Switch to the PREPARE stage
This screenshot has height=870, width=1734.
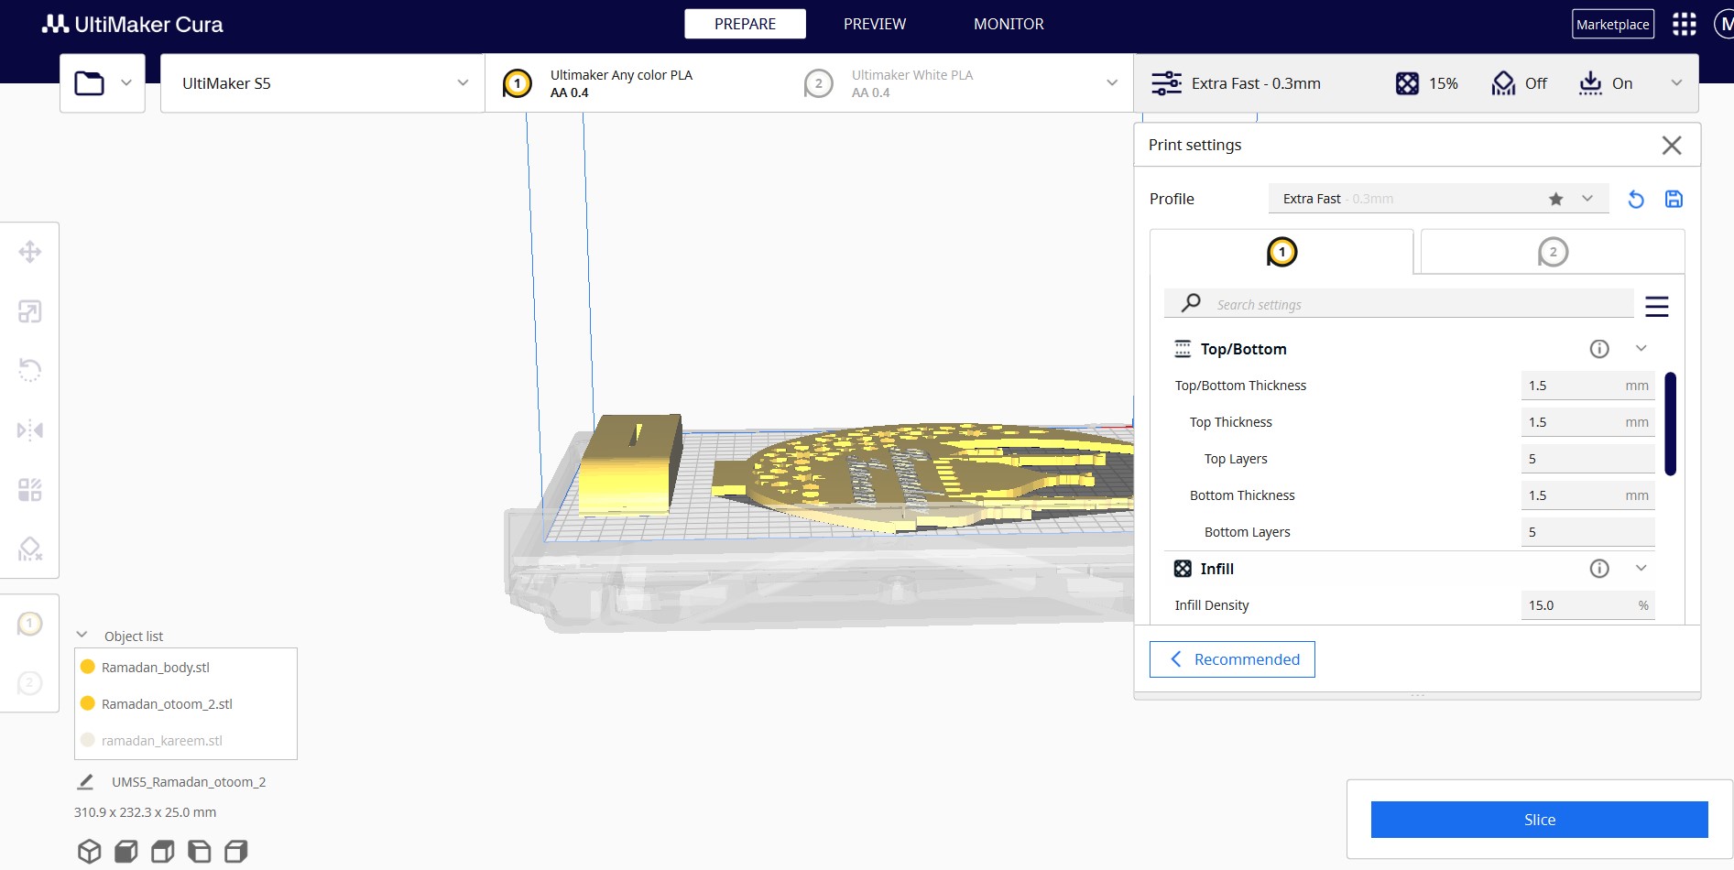pos(745,24)
